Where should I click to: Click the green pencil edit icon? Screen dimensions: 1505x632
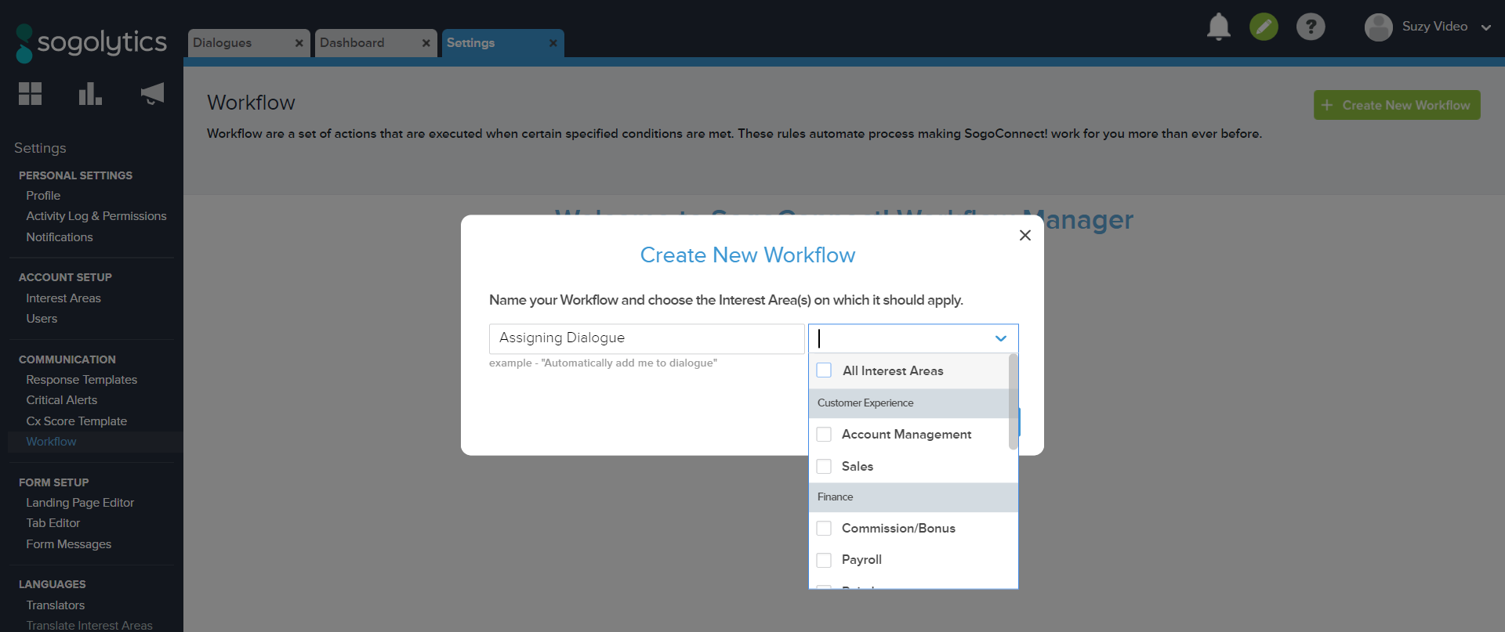pyautogui.click(x=1264, y=27)
